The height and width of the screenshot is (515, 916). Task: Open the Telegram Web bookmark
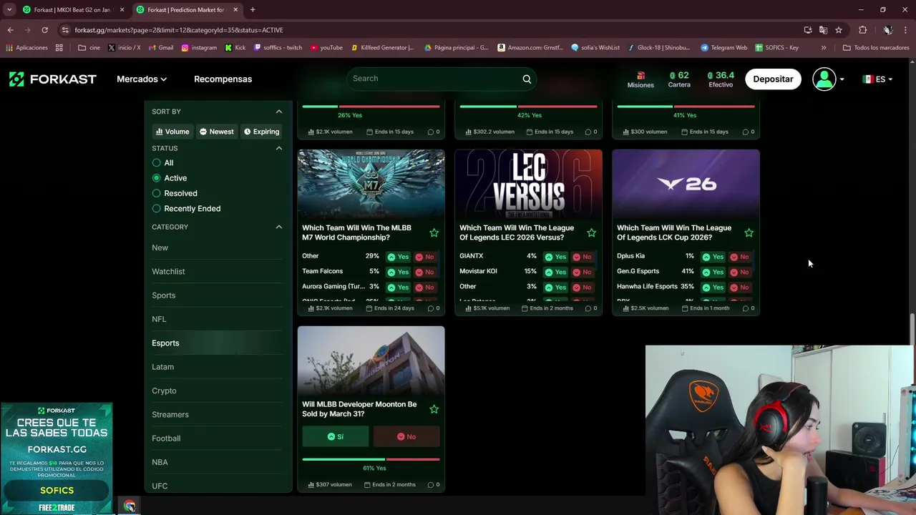tap(723, 48)
